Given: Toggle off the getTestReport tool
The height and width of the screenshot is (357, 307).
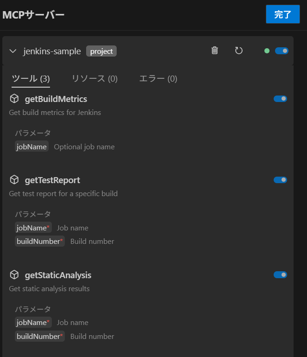Looking at the screenshot, I should (x=280, y=180).
